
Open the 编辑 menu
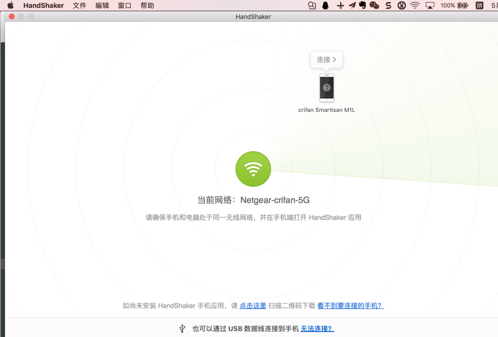click(102, 6)
